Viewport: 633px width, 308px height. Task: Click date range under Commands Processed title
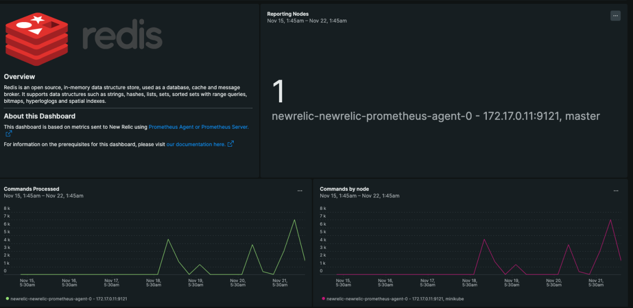tap(43, 196)
